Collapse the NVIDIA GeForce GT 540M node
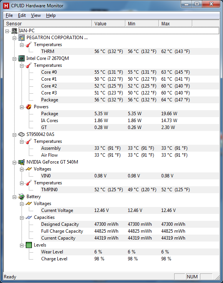 point(14,162)
